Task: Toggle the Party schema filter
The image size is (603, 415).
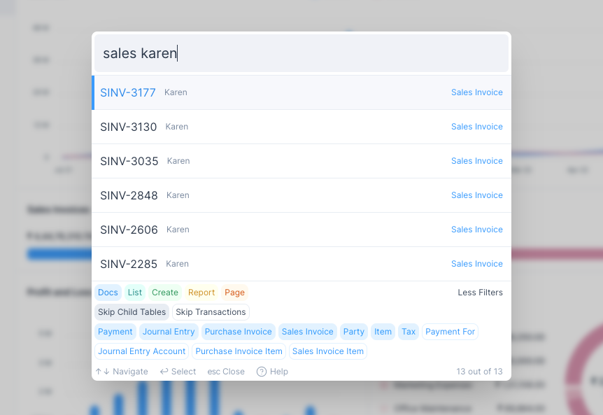Action: (354, 332)
